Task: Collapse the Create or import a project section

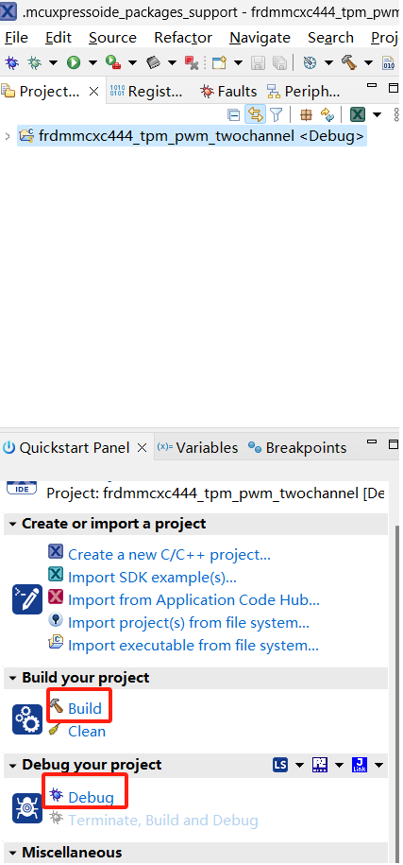Action: coord(12,524)
